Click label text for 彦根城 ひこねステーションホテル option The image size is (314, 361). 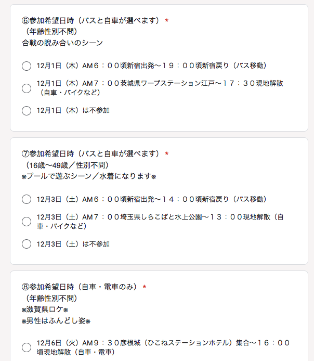pyautogui.click(x=163, y=347)
